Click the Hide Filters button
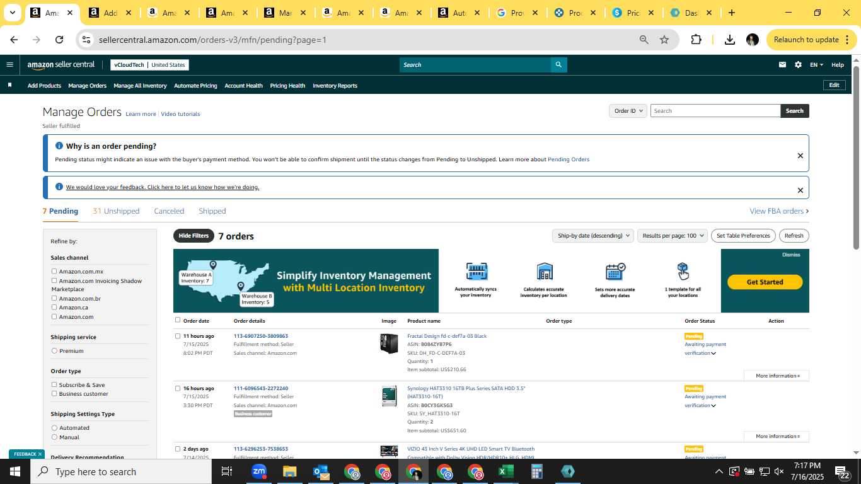The height and width of the screenshot is (484, 861). 194,236
